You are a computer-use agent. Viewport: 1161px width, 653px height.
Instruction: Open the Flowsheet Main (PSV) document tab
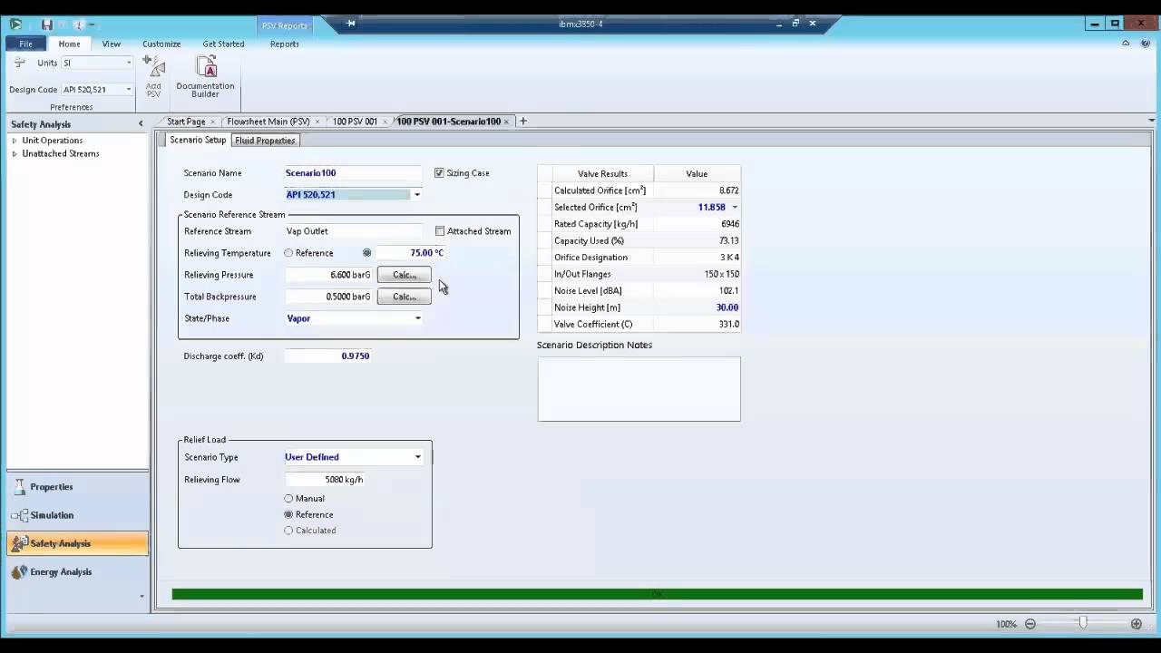(268, 122)
